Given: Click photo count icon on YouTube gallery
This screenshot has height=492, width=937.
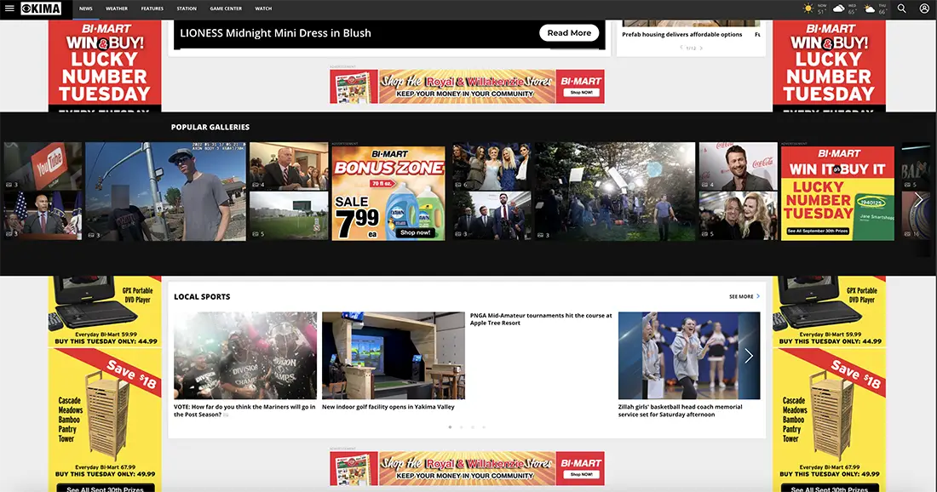Looking at the screenshot, I should pos(11,185).
